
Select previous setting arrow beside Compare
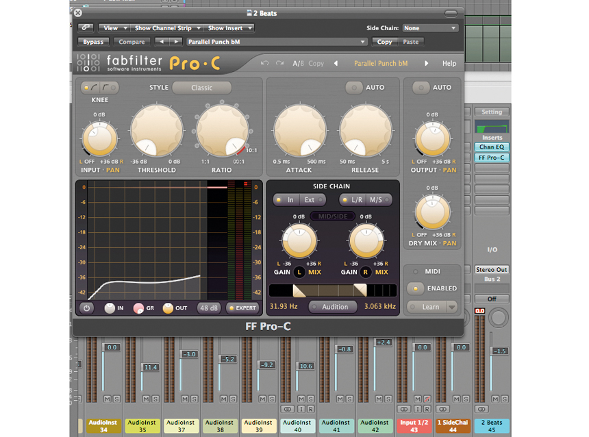tap(162, 42)
